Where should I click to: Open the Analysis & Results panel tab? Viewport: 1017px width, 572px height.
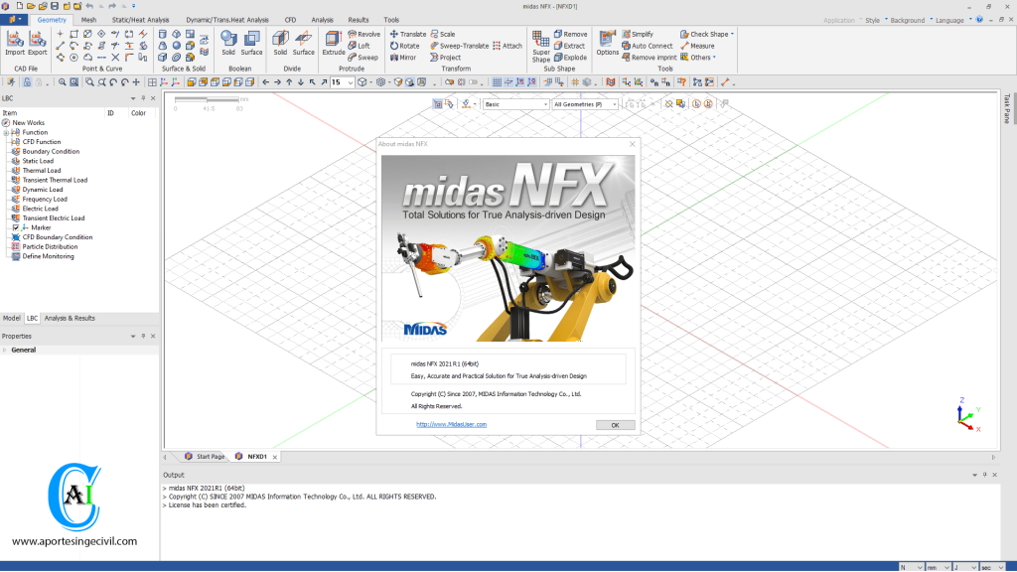pos(70,318)
